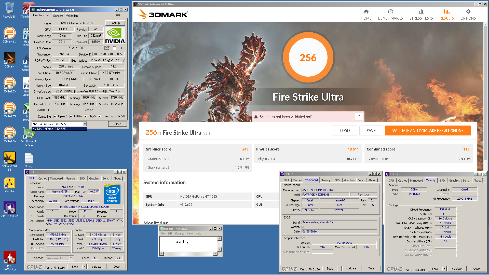Launch the 3DMark05 desktop shortcut
The width and height of the screenshot is (489, 275).
(9, 110)
